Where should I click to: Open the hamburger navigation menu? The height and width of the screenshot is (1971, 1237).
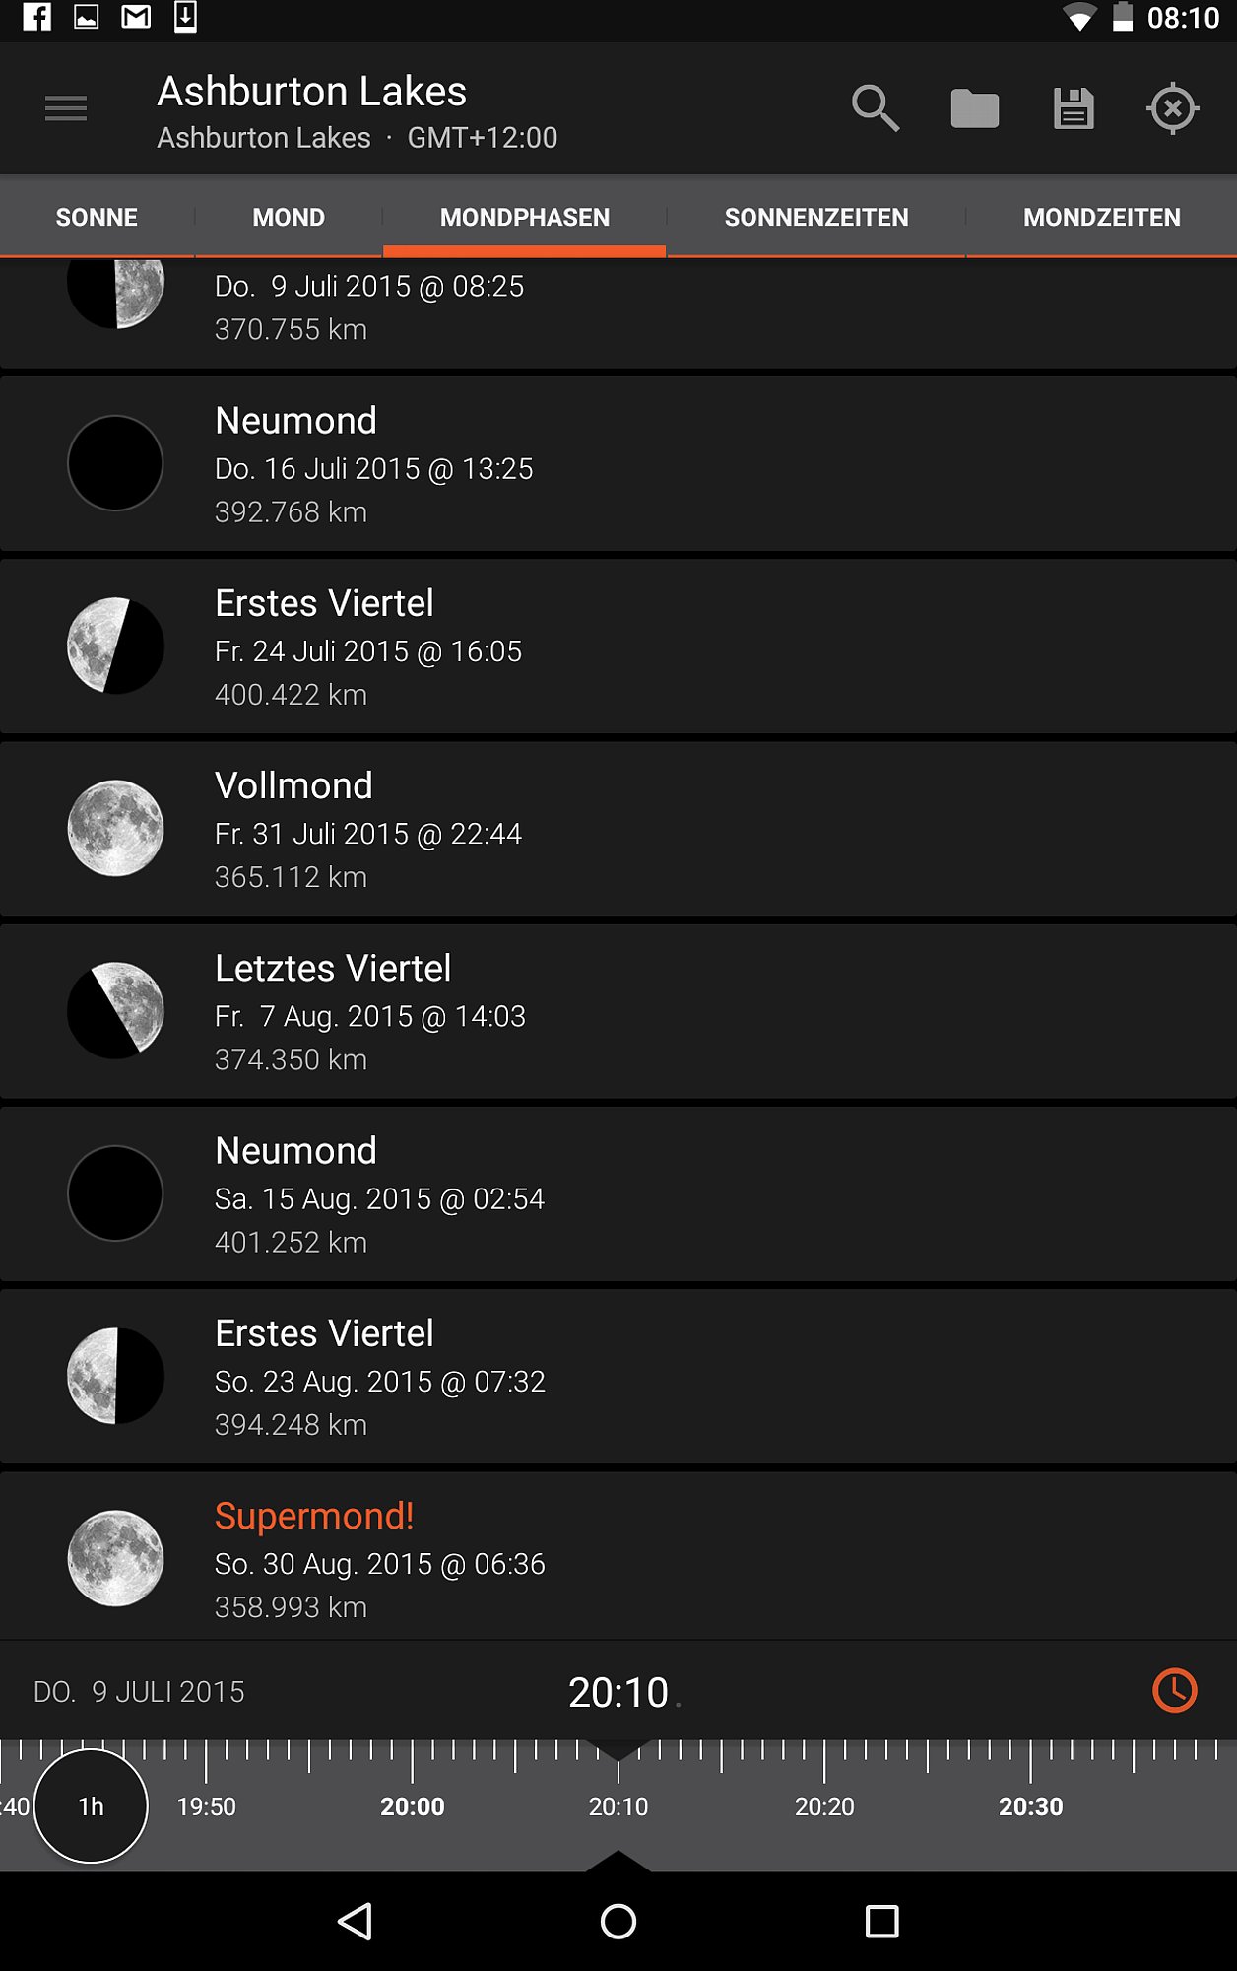click(66, 108)
